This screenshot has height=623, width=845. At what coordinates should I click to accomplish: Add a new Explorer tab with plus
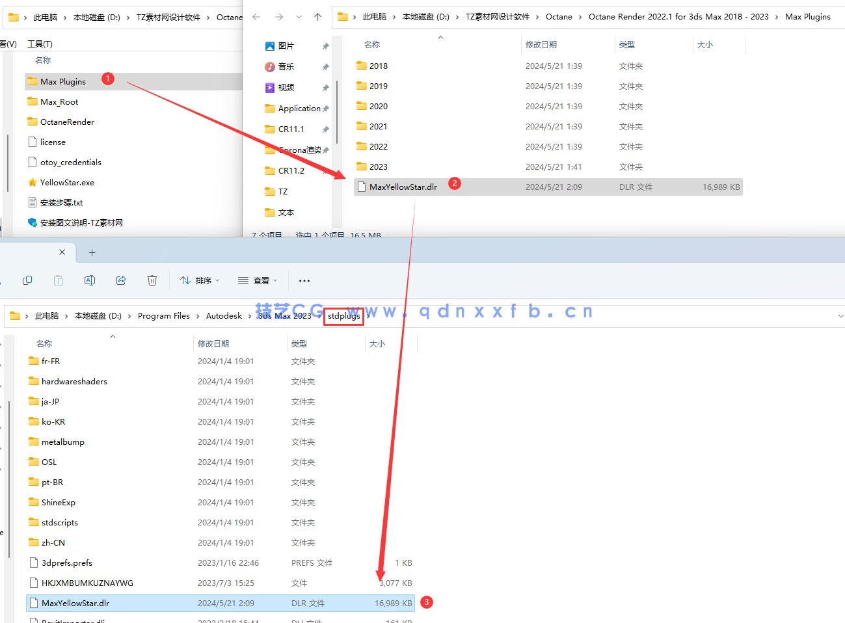(x=92, y=252)
